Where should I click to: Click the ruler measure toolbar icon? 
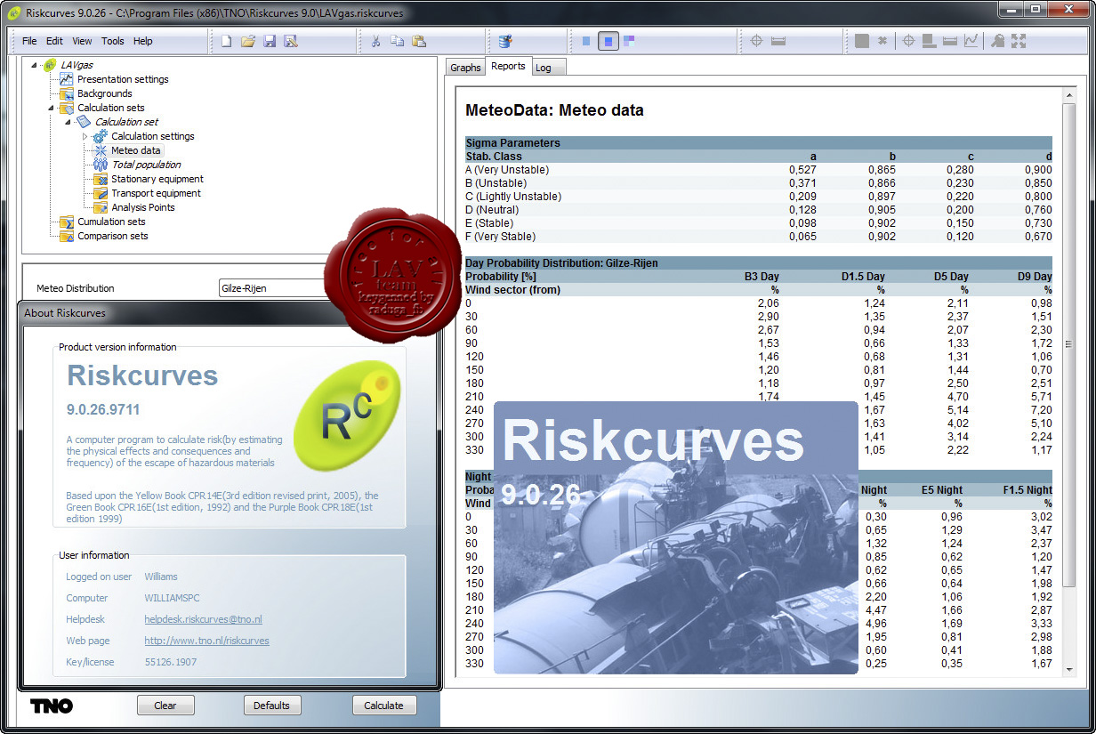(778, 41)
